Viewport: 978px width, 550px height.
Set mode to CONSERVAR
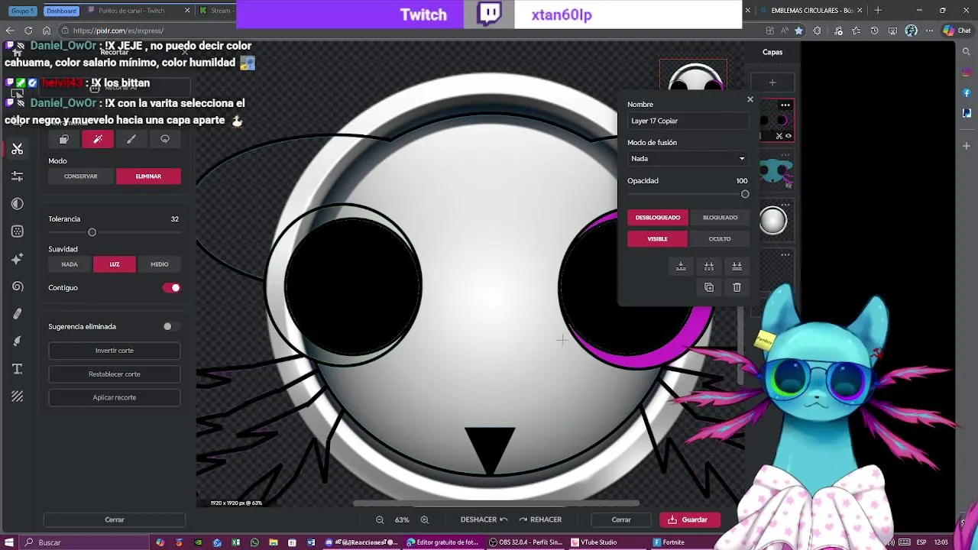[x=81, y=176]
